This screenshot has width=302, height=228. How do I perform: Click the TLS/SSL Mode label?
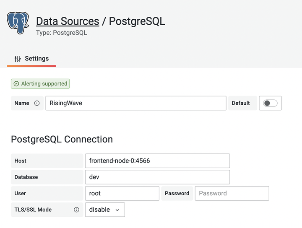coord(33,210)
